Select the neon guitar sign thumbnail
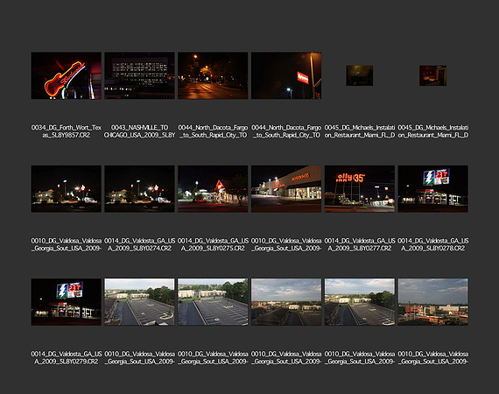Image resolution: width=499 pixels, height=394 pixels. (67, 76)
